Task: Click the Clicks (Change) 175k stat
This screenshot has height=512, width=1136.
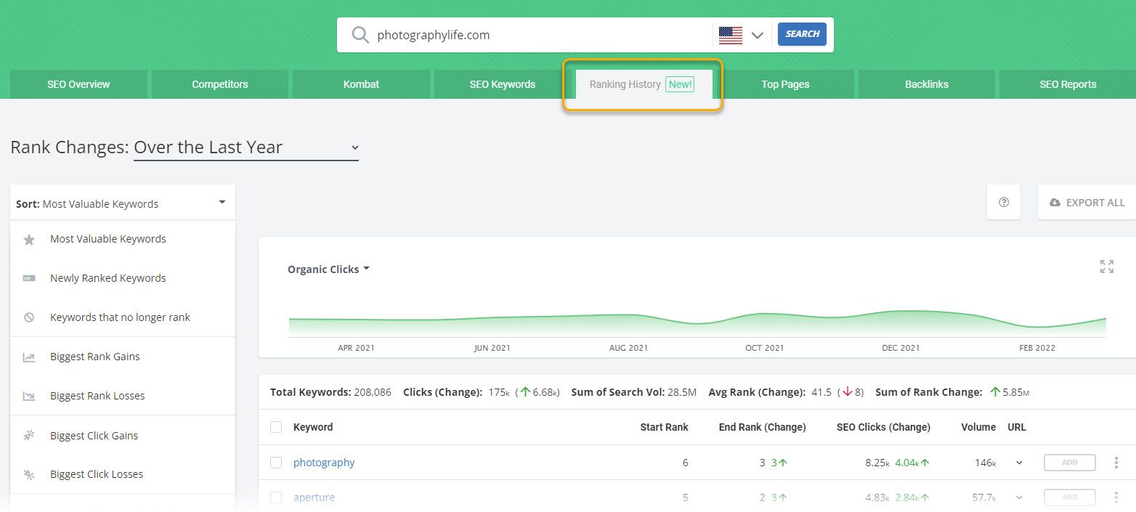Action: click(482, 392)
